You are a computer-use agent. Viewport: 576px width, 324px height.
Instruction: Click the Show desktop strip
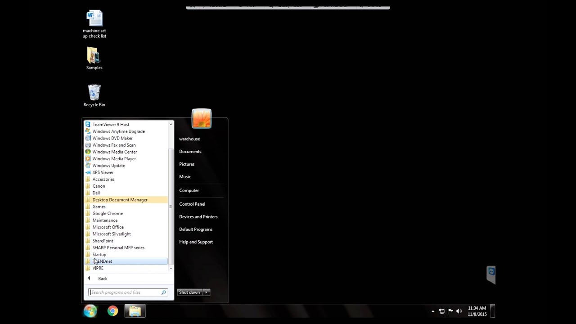coord(493,311)
